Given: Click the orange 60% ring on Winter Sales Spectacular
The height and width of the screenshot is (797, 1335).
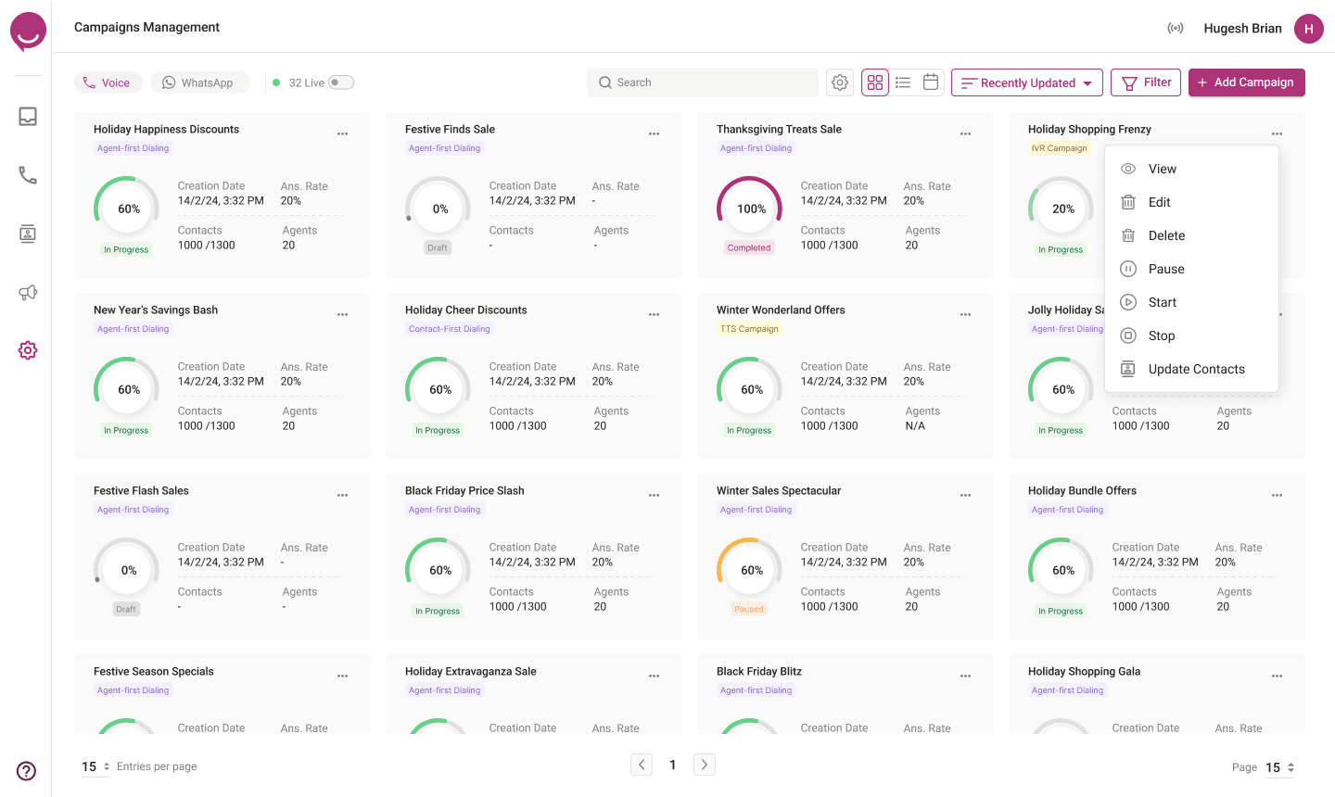Looking at the screenshot, I should click(x=751, y=571).
